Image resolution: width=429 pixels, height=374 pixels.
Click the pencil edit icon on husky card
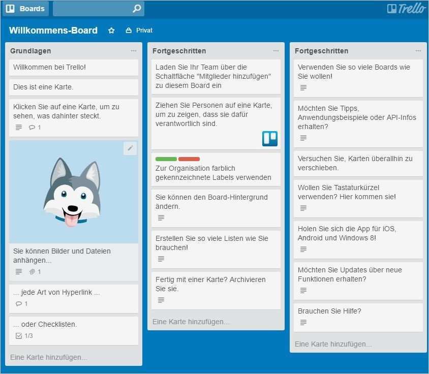[x=130, y=148]
